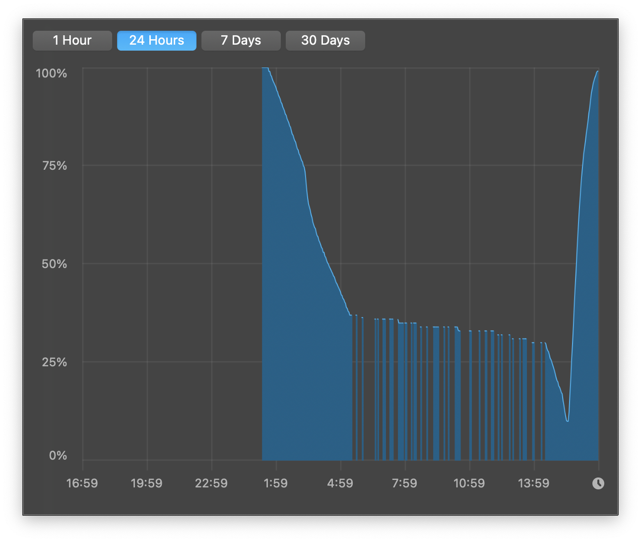Click the graph's final peak near 100%
Screen dimensions: 641x542
597,72
